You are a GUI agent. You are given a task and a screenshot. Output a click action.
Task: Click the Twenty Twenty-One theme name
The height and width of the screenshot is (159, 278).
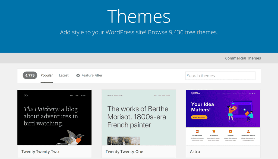click(x=124, y=152)
